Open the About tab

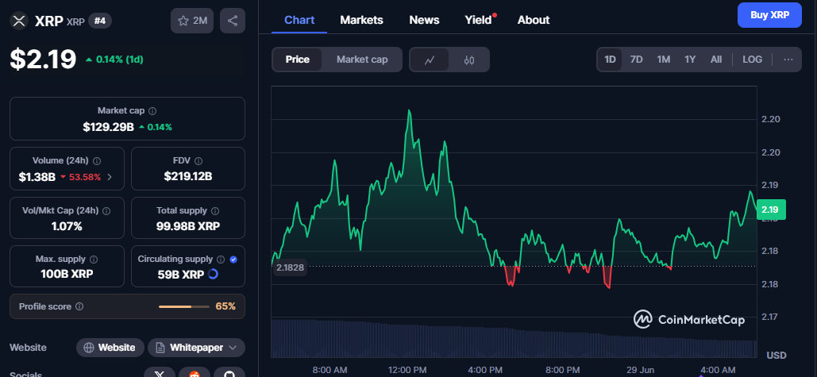(534, 20)
